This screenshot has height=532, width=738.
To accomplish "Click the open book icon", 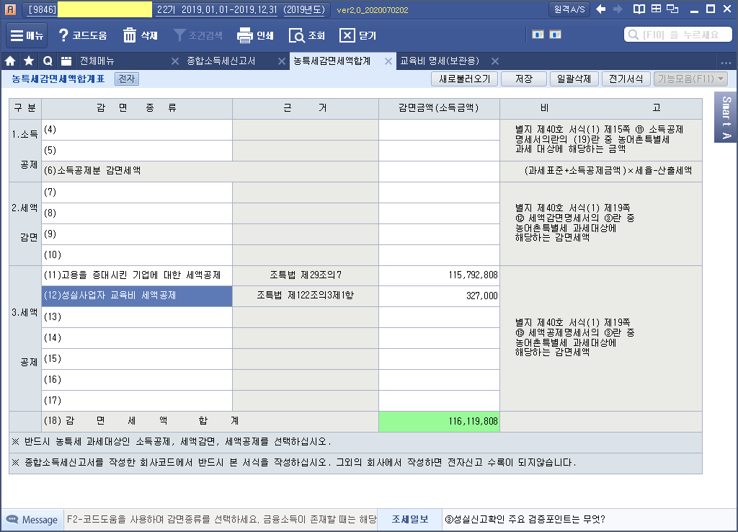I will (639, 9).
